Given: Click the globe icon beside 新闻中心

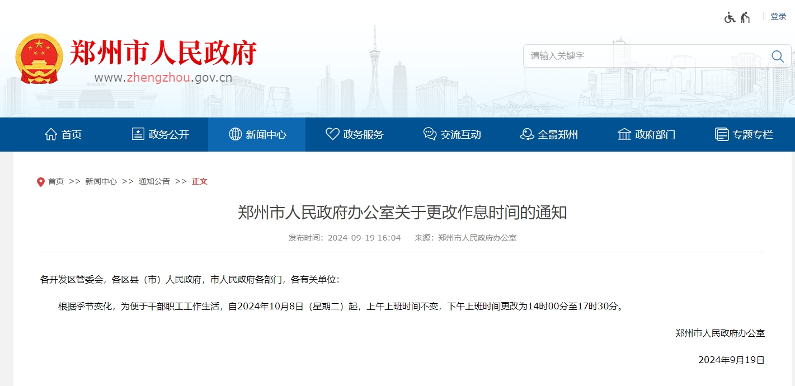Looking at the screenshot, I should tap(236, 134).
